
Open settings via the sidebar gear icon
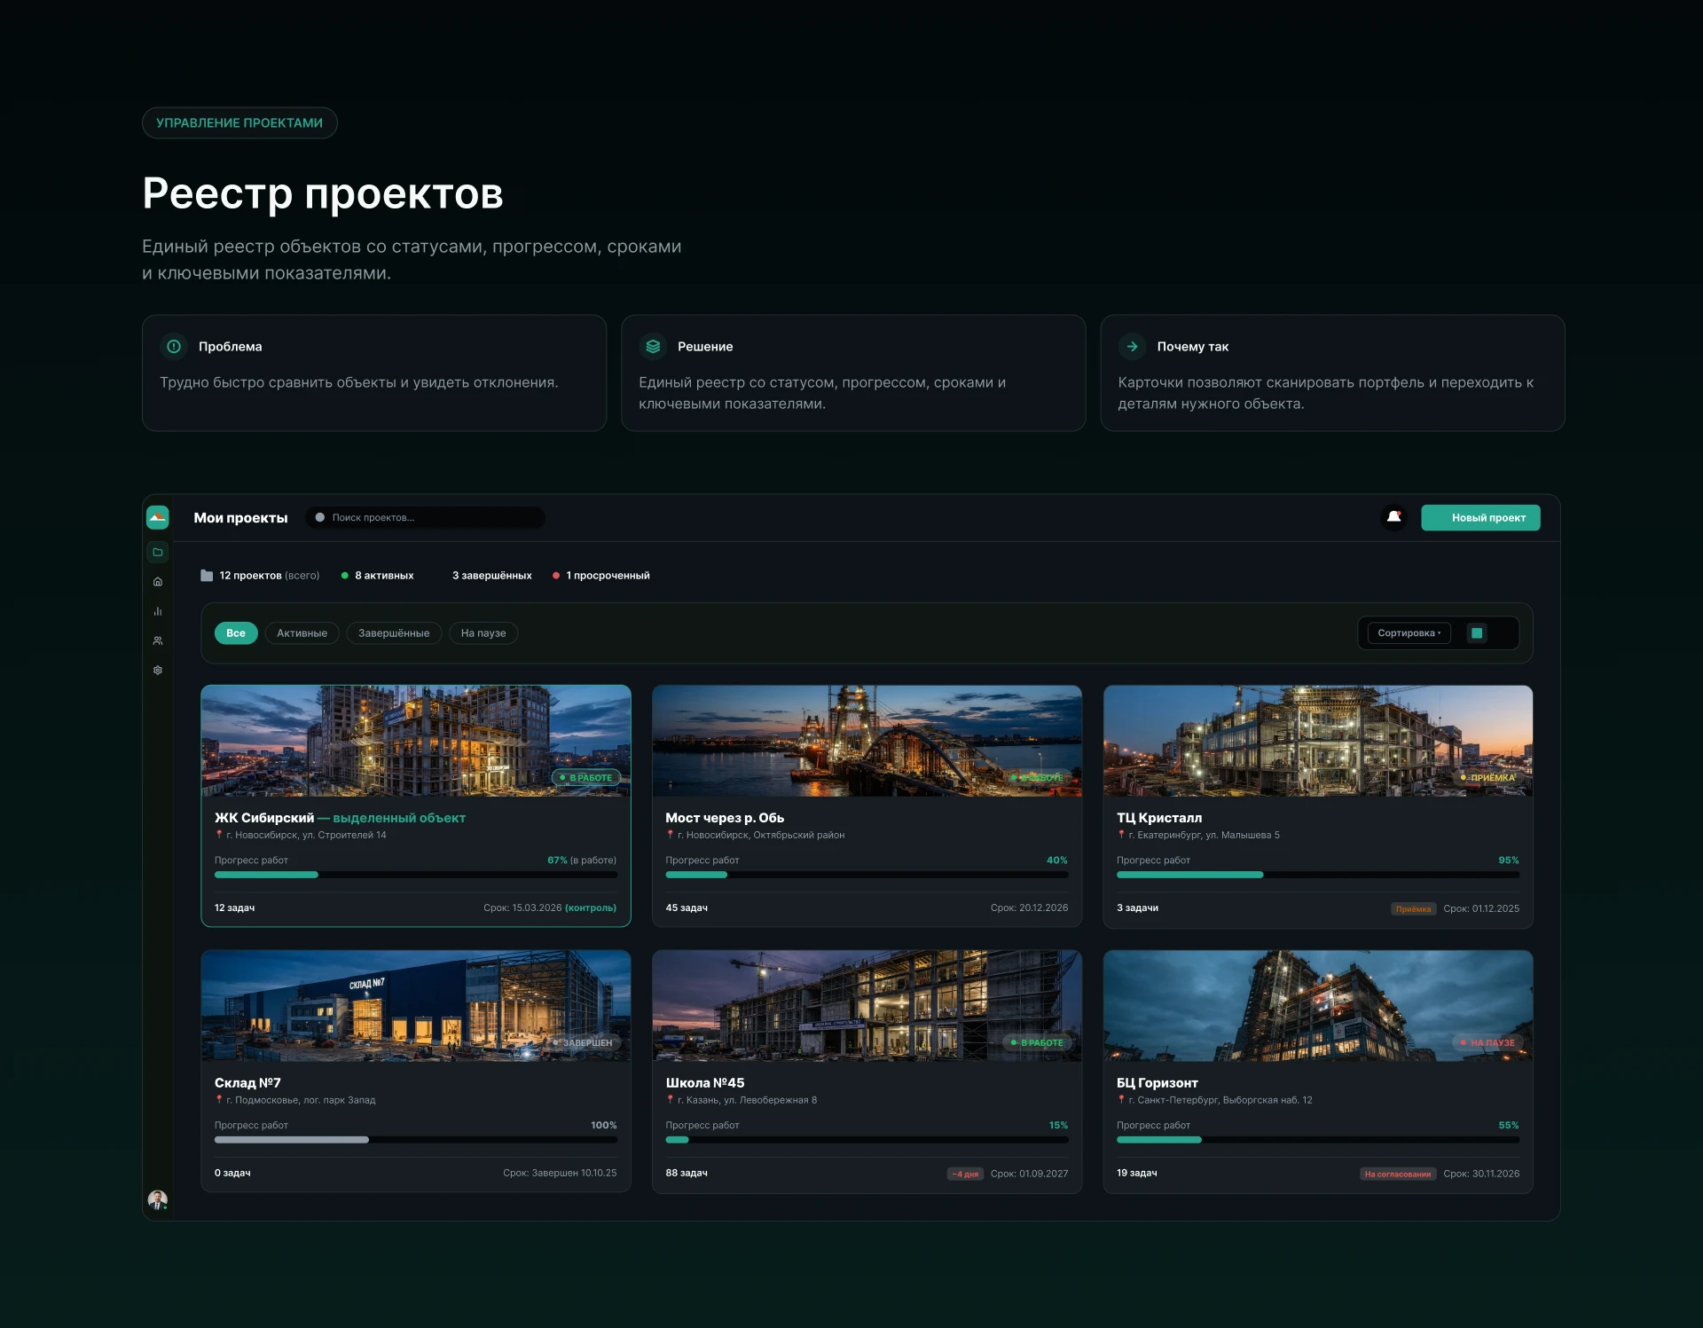pyautogui.click(x=158, y=670)
